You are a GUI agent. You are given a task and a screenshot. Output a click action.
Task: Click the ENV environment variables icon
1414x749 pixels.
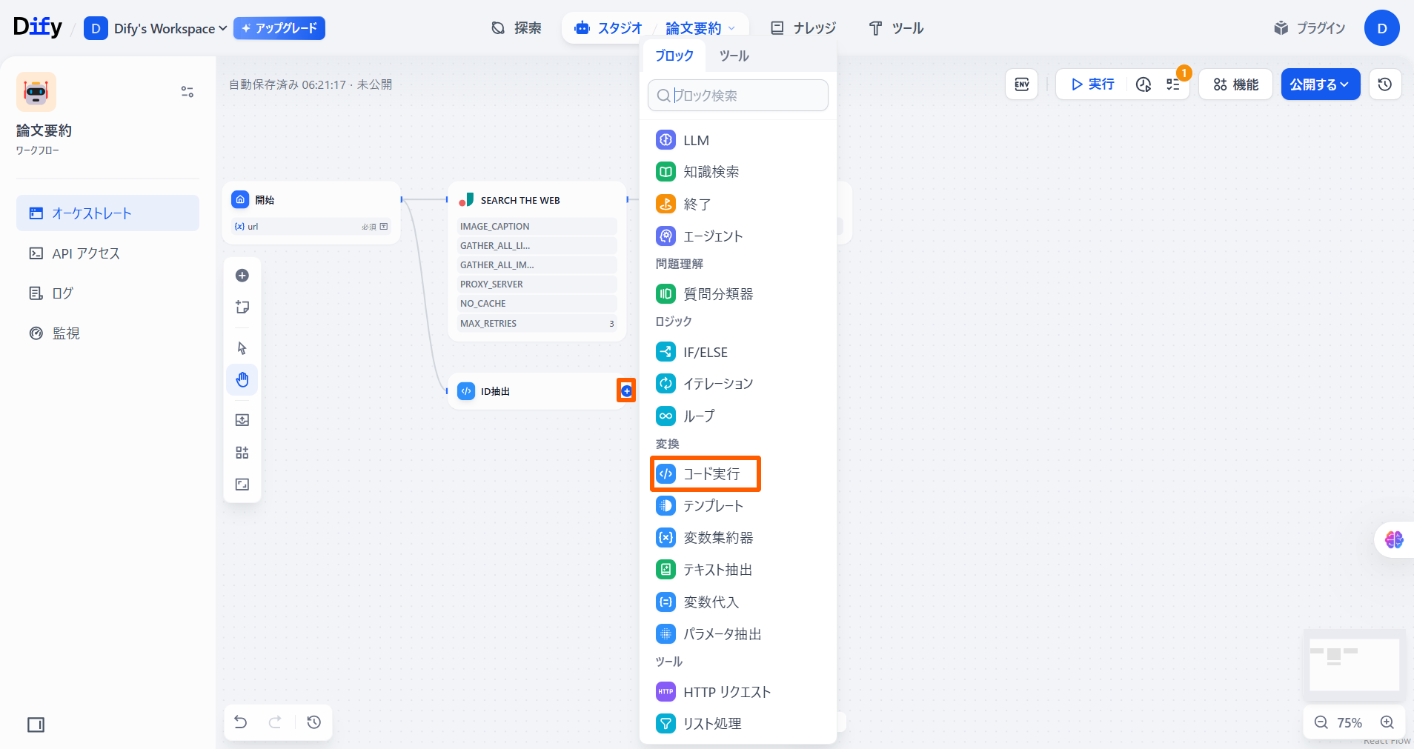coord(1021,84)
